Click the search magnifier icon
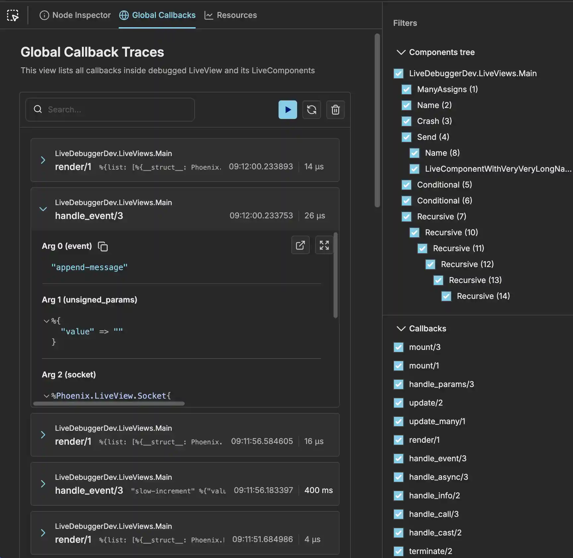The width and height of the screenshot is (573, 558). coord(38,109)
